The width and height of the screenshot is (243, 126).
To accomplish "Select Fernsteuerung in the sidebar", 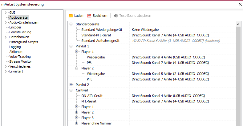I will 20,32.
